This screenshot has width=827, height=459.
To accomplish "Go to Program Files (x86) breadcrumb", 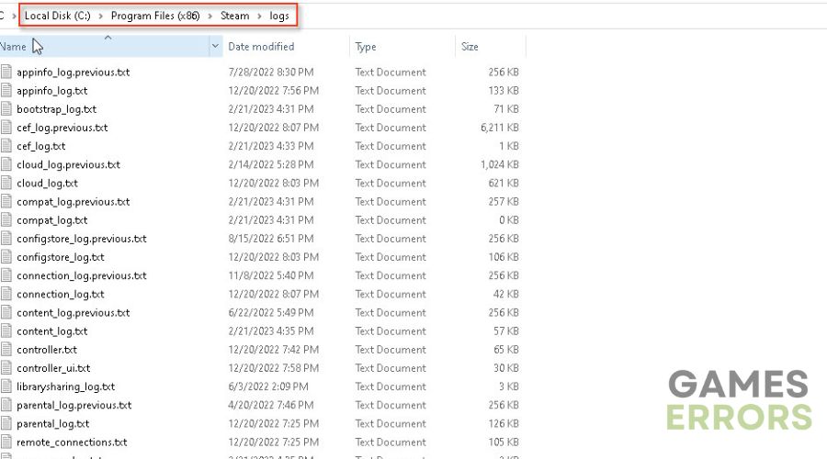I will tap(155, 16).
